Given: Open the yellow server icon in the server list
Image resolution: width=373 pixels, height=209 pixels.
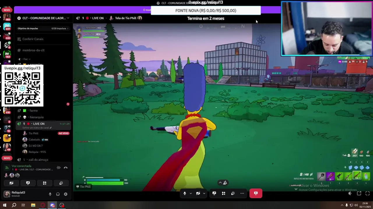Looking at the screenshot, I should (x=7, y=138).
